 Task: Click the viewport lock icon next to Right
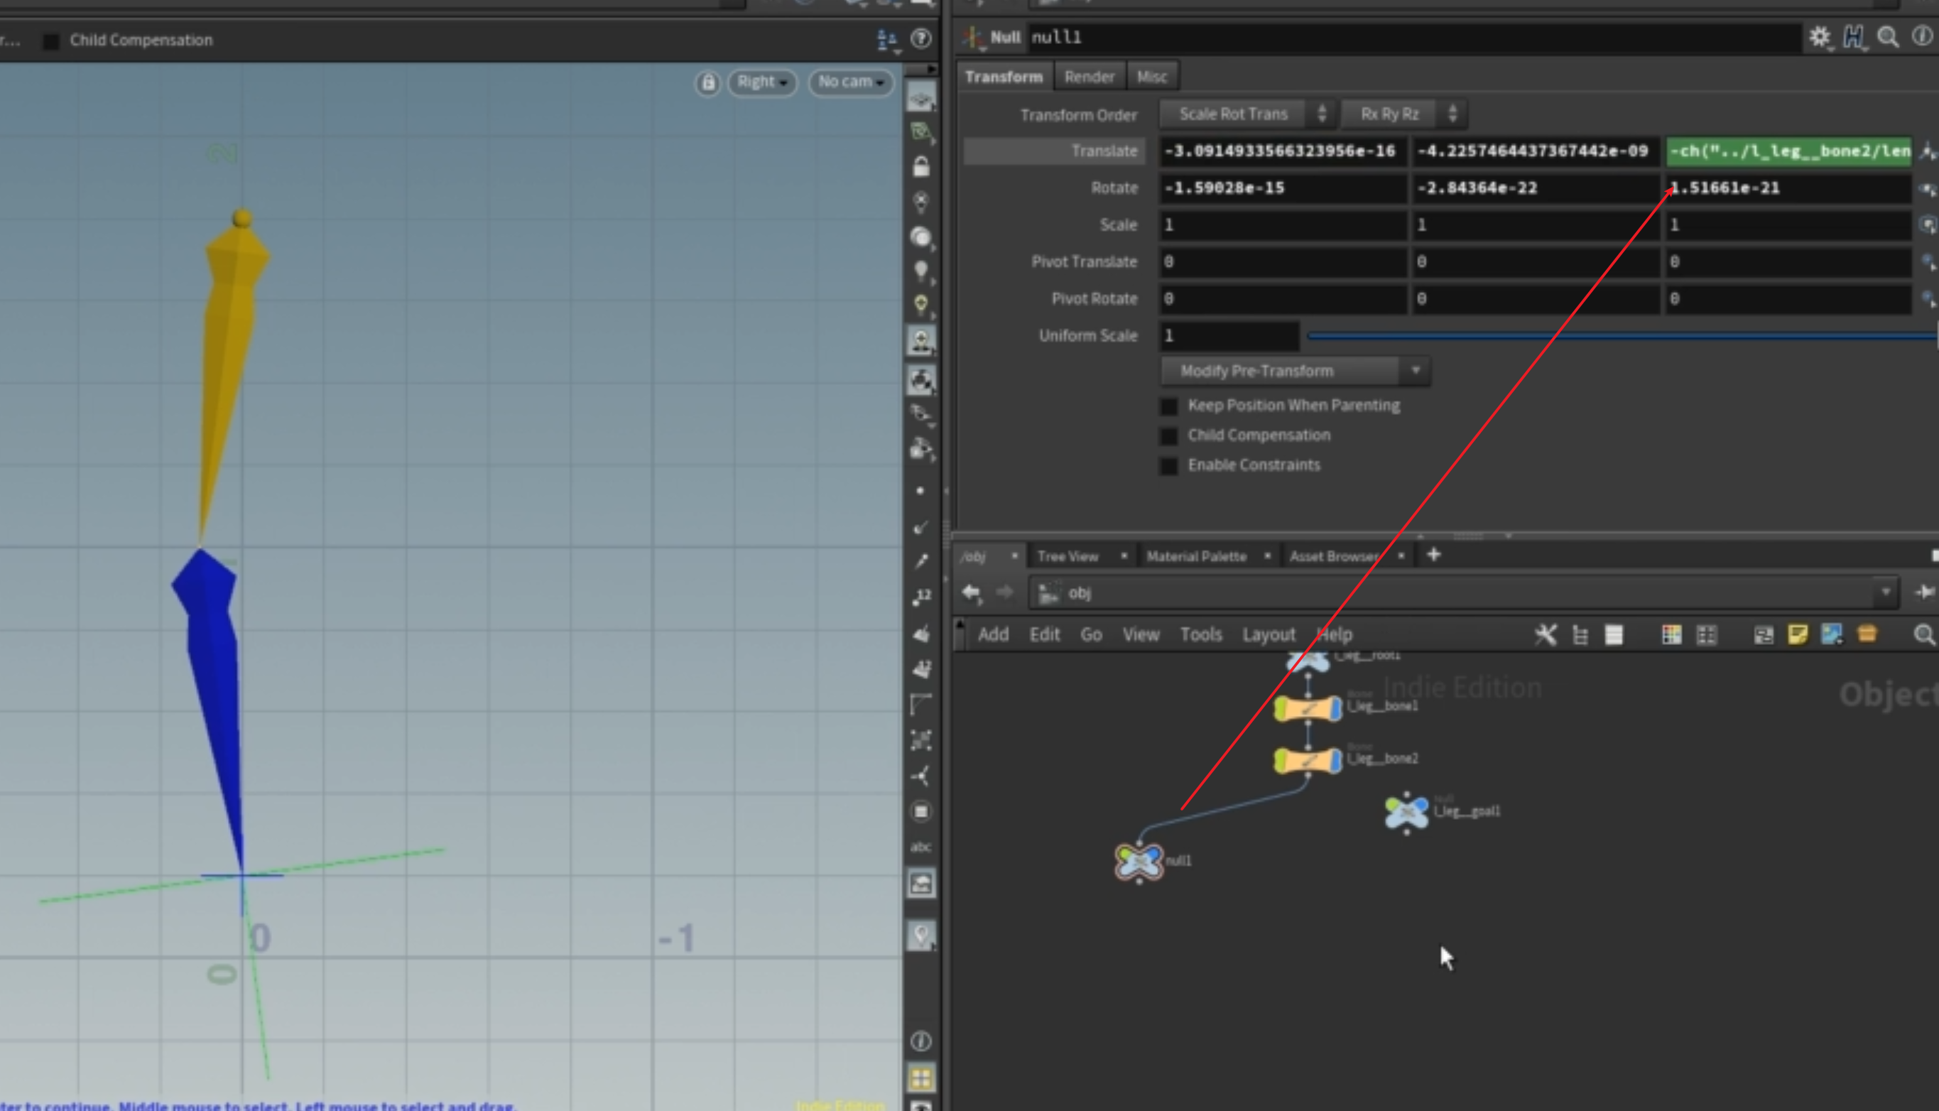pos(708,82)
